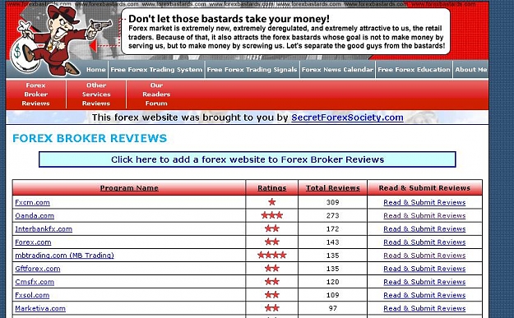Open the Fxcm.com broker link

coord(32,202)
